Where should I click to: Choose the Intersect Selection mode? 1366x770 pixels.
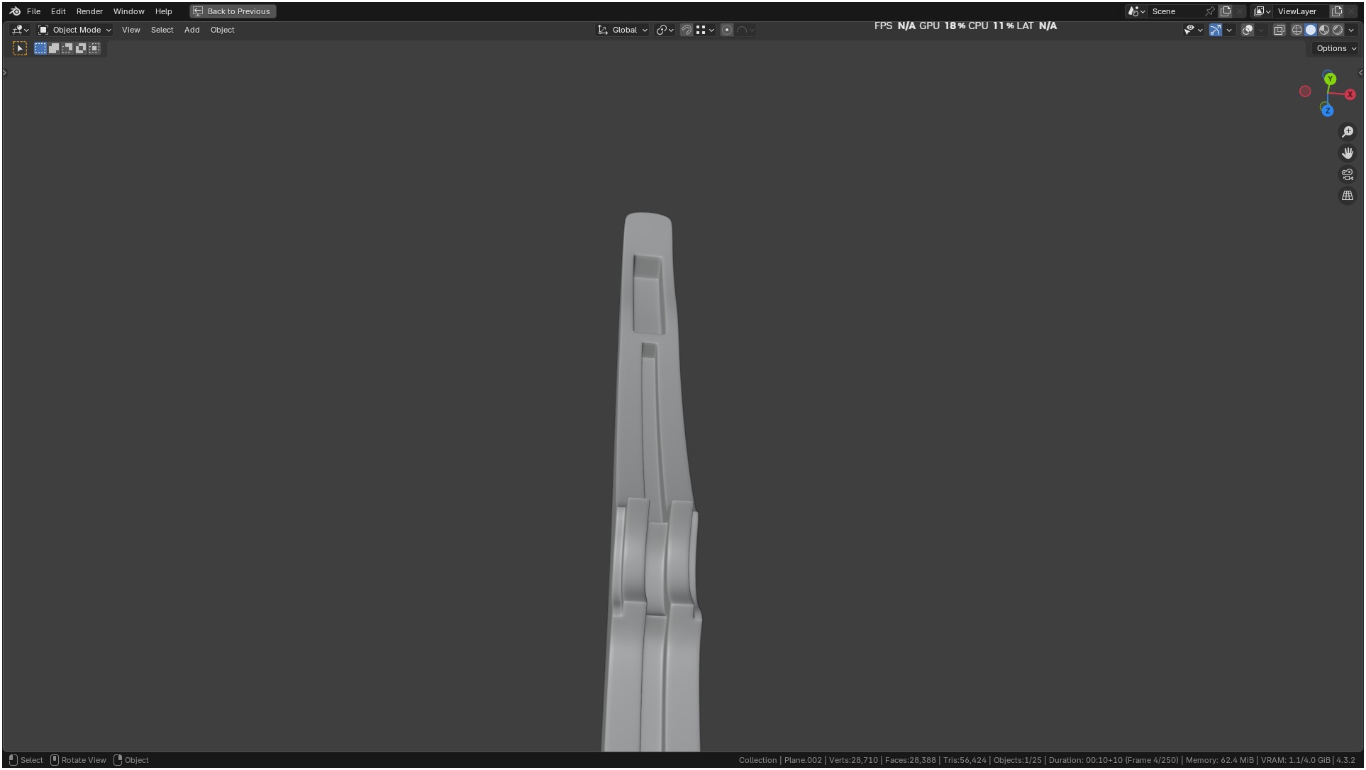pos(94,48)
